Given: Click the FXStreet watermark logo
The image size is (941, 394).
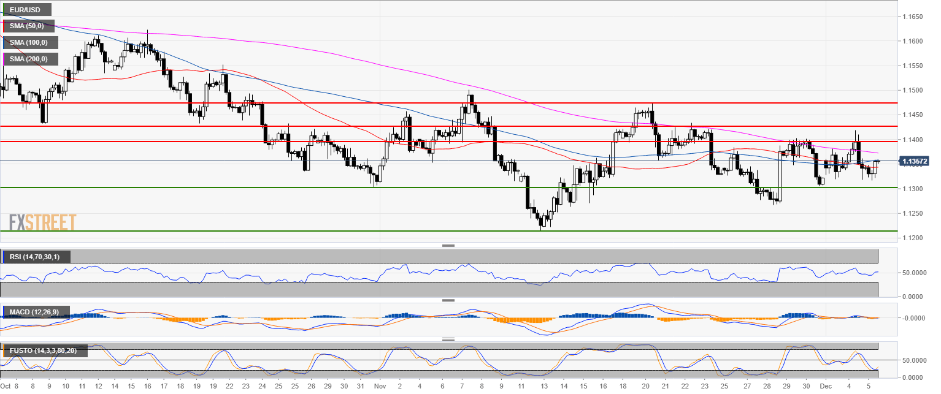Looking at the screenshot, I should [42, 222].
